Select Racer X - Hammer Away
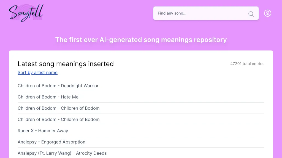Screen dimensions: 282x158 point(43,131)
